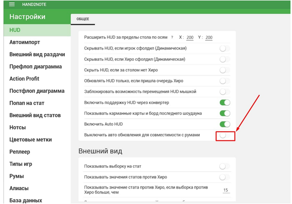Viewport: 292px width, 204px height.
Task: Toggle show stat values against Hero
Action: coord(225,177)
